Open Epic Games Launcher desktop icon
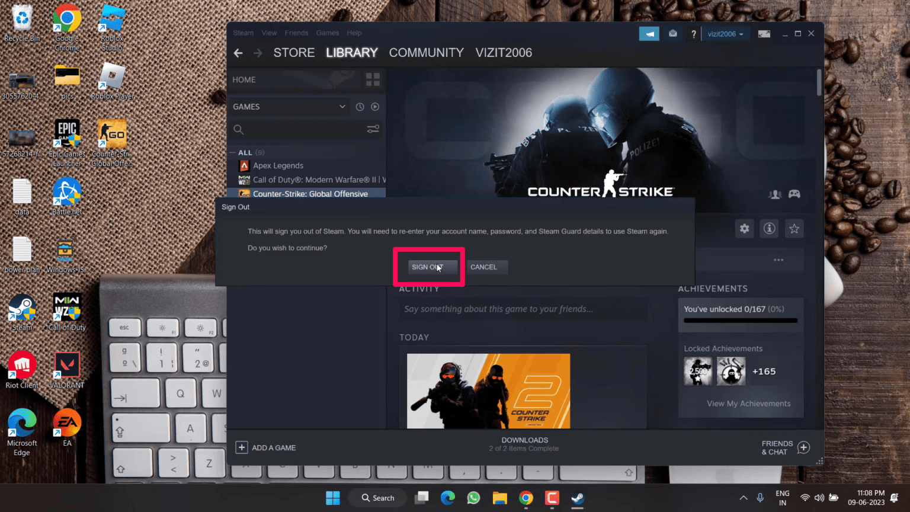Viewport: 910px width, 512px height. point(67,143)
